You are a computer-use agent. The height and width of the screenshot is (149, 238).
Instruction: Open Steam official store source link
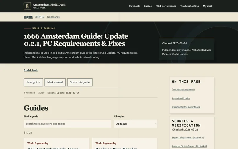(188, 138)
